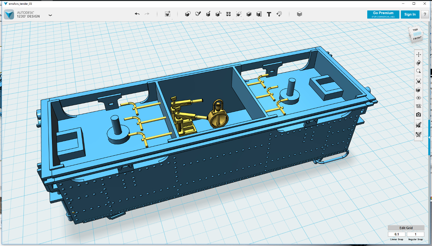
Task: Click the Edit Grid button
Action: 406,228
